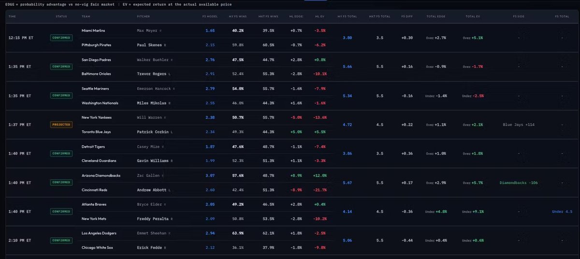Click the Blue Jays +114 F5 side pick
Viewport: 580px width, 259px height.
click(x=519, y=124)
